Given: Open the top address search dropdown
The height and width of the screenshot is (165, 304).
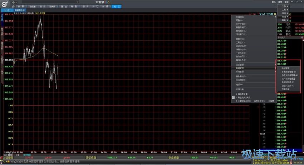Looking at the screenshot, I should (78, 2).
